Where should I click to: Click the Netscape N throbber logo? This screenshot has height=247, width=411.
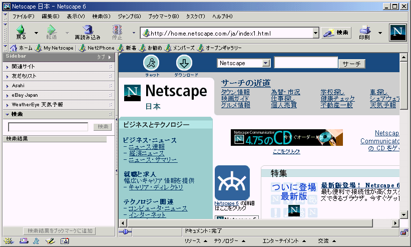[397, 33]
